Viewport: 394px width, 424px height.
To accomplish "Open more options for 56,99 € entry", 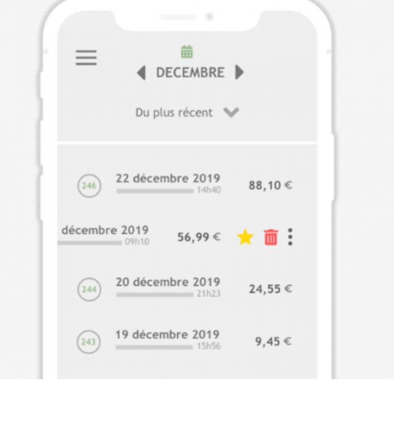I will (290, 237).
